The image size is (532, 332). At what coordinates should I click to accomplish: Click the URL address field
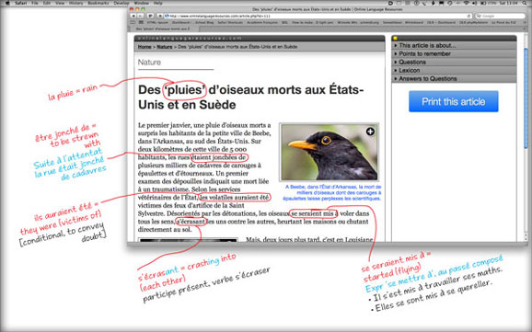(x=318, y=16)
